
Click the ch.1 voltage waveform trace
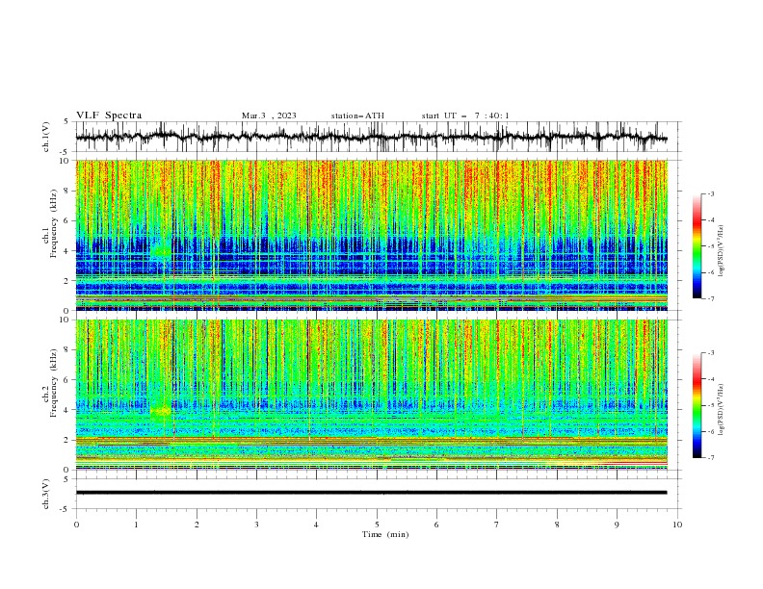tap(371, 138)
